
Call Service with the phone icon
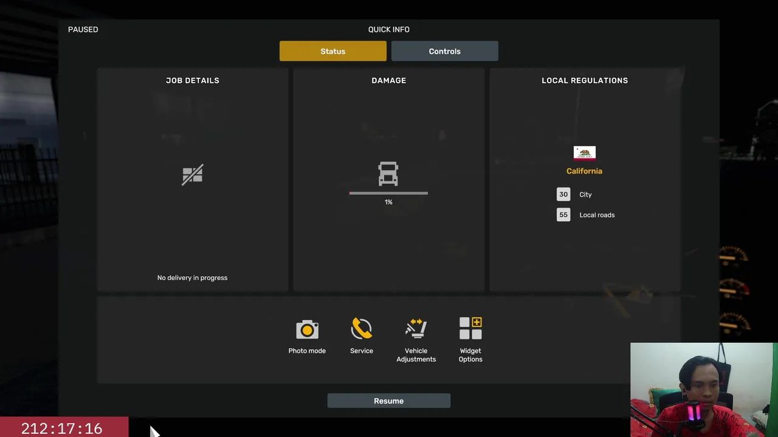(x=362, y=328)
